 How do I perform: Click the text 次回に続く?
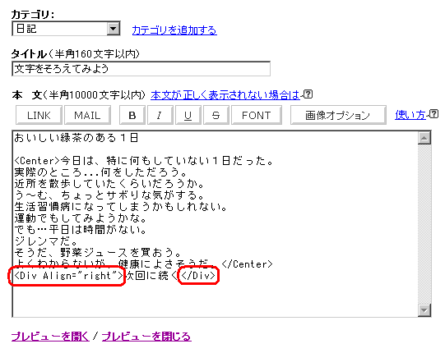151,275
